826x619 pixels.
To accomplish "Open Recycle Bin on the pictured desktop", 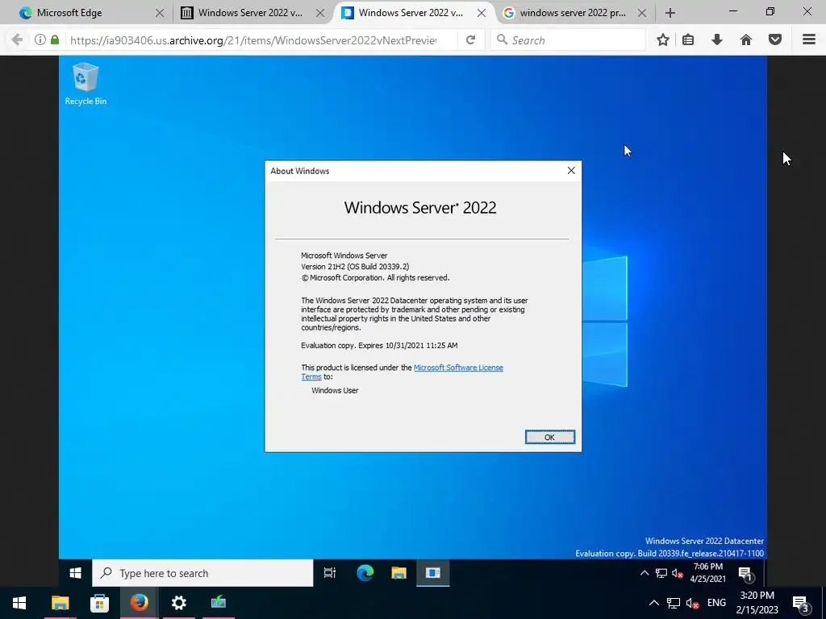I will click(x=86, y=84).
